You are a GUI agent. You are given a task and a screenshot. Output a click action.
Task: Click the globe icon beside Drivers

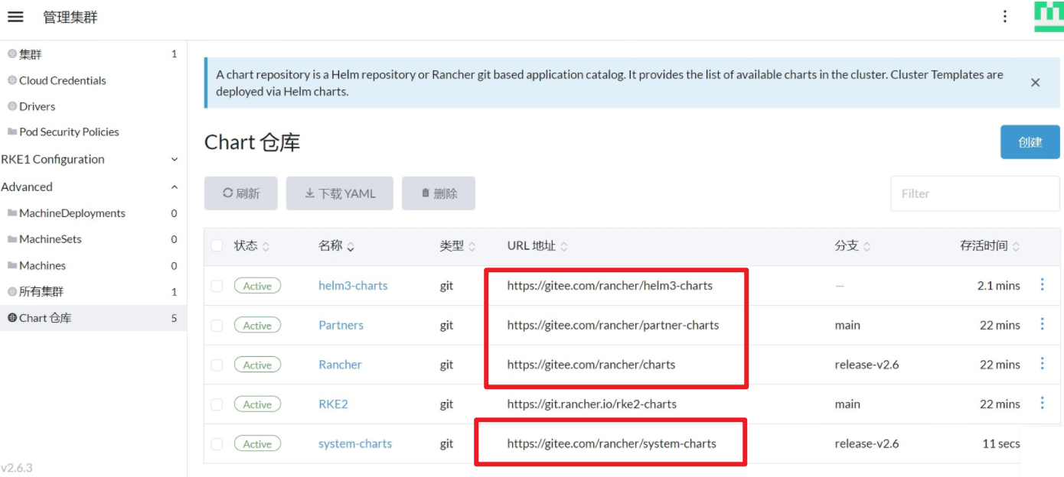pyautogui.click(x=12, y=106)
